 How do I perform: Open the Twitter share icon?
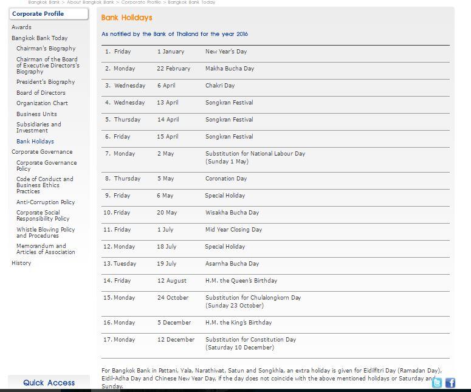pyautogui.click(x=437, y=382)
